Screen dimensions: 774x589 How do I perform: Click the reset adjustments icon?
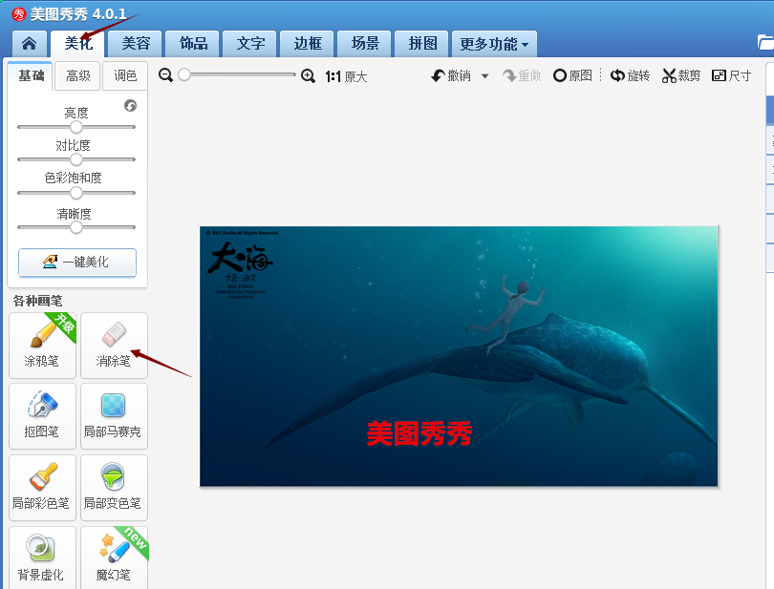tap(130, 106)
